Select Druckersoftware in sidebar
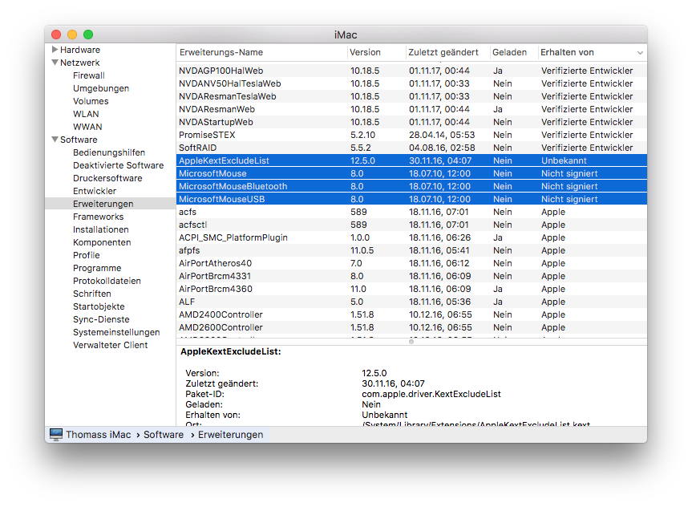 (x=107, y=178)
